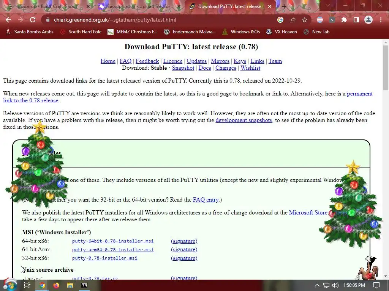Open signature for 64-bit x86 installer
The image size is (389, 291).
[x=184, y=241]
